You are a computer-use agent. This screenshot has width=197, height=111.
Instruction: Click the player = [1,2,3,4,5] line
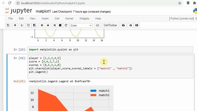45,58
